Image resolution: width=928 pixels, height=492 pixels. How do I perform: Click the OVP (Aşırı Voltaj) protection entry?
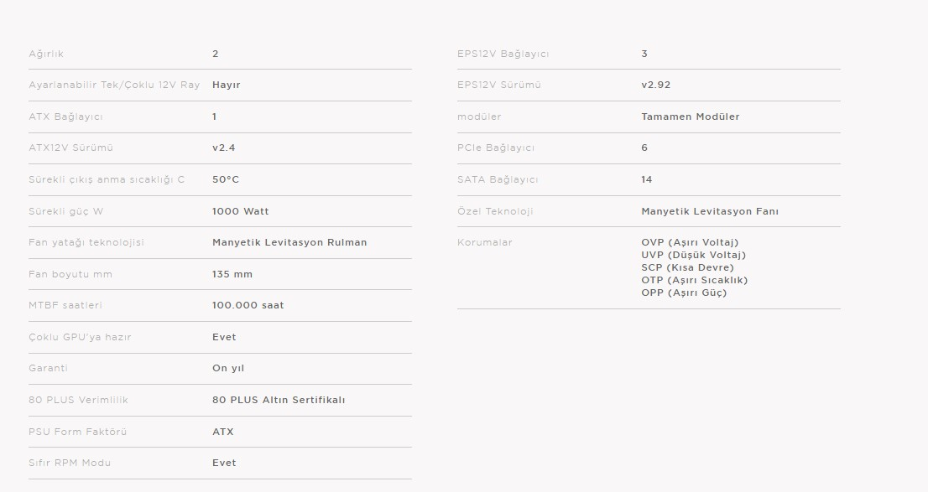(x=690, y=242)
